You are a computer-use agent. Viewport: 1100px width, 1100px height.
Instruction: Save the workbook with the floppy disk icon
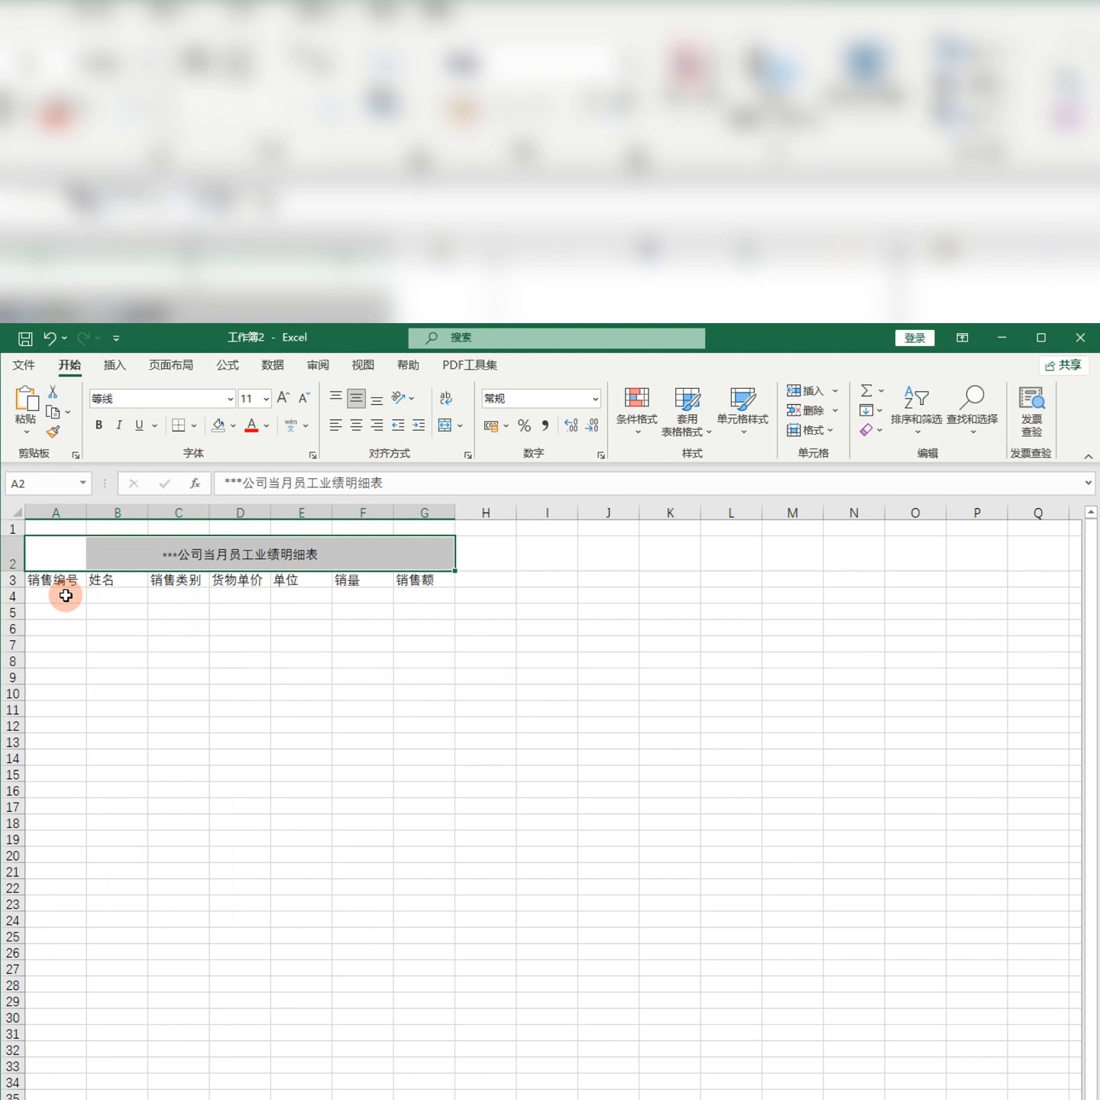(x=25, y=338)
